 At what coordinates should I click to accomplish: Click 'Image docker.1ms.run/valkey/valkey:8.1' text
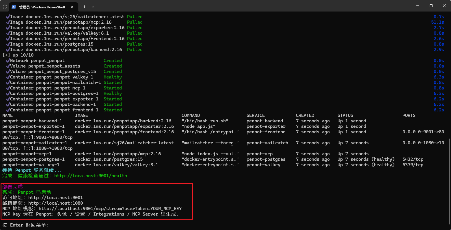59,33
